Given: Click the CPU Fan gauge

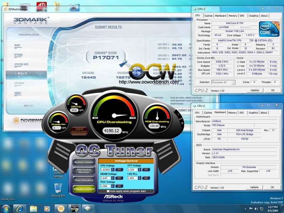Looking at the screenshot, I should click(76, 105).
